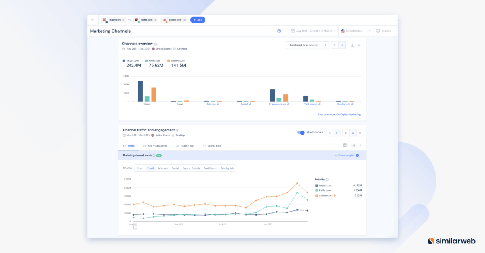Switch Channels overview to number view

tap(342, 45)
